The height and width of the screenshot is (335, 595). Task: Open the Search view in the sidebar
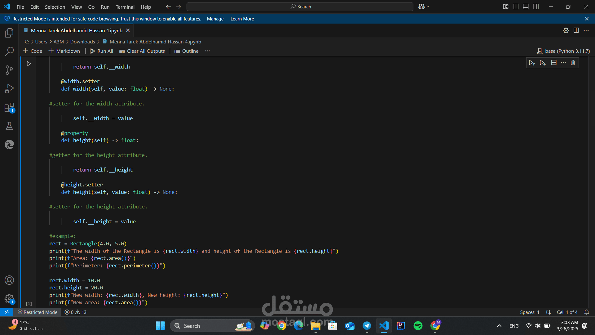click(x=9, y=51)
